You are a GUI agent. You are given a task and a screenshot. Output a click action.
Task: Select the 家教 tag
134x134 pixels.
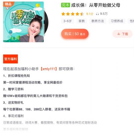[x=81, y=21]
